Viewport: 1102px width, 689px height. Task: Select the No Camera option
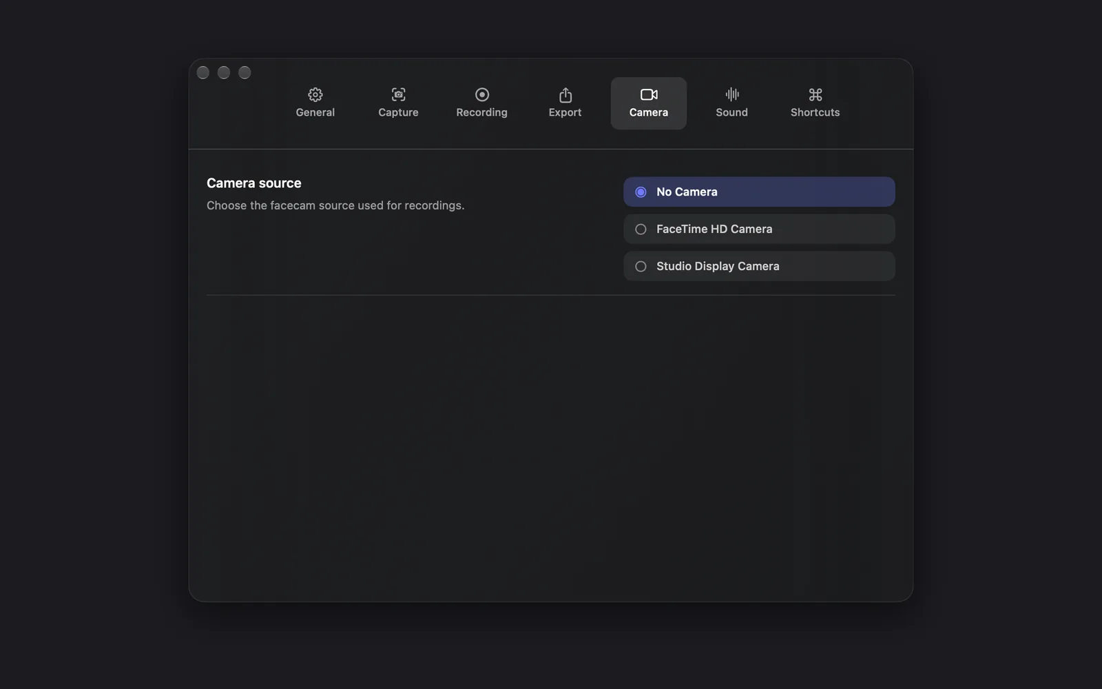click(x=759, y=192)
